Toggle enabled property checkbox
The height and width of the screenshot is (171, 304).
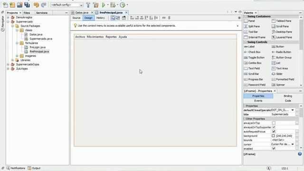(274, 149)
